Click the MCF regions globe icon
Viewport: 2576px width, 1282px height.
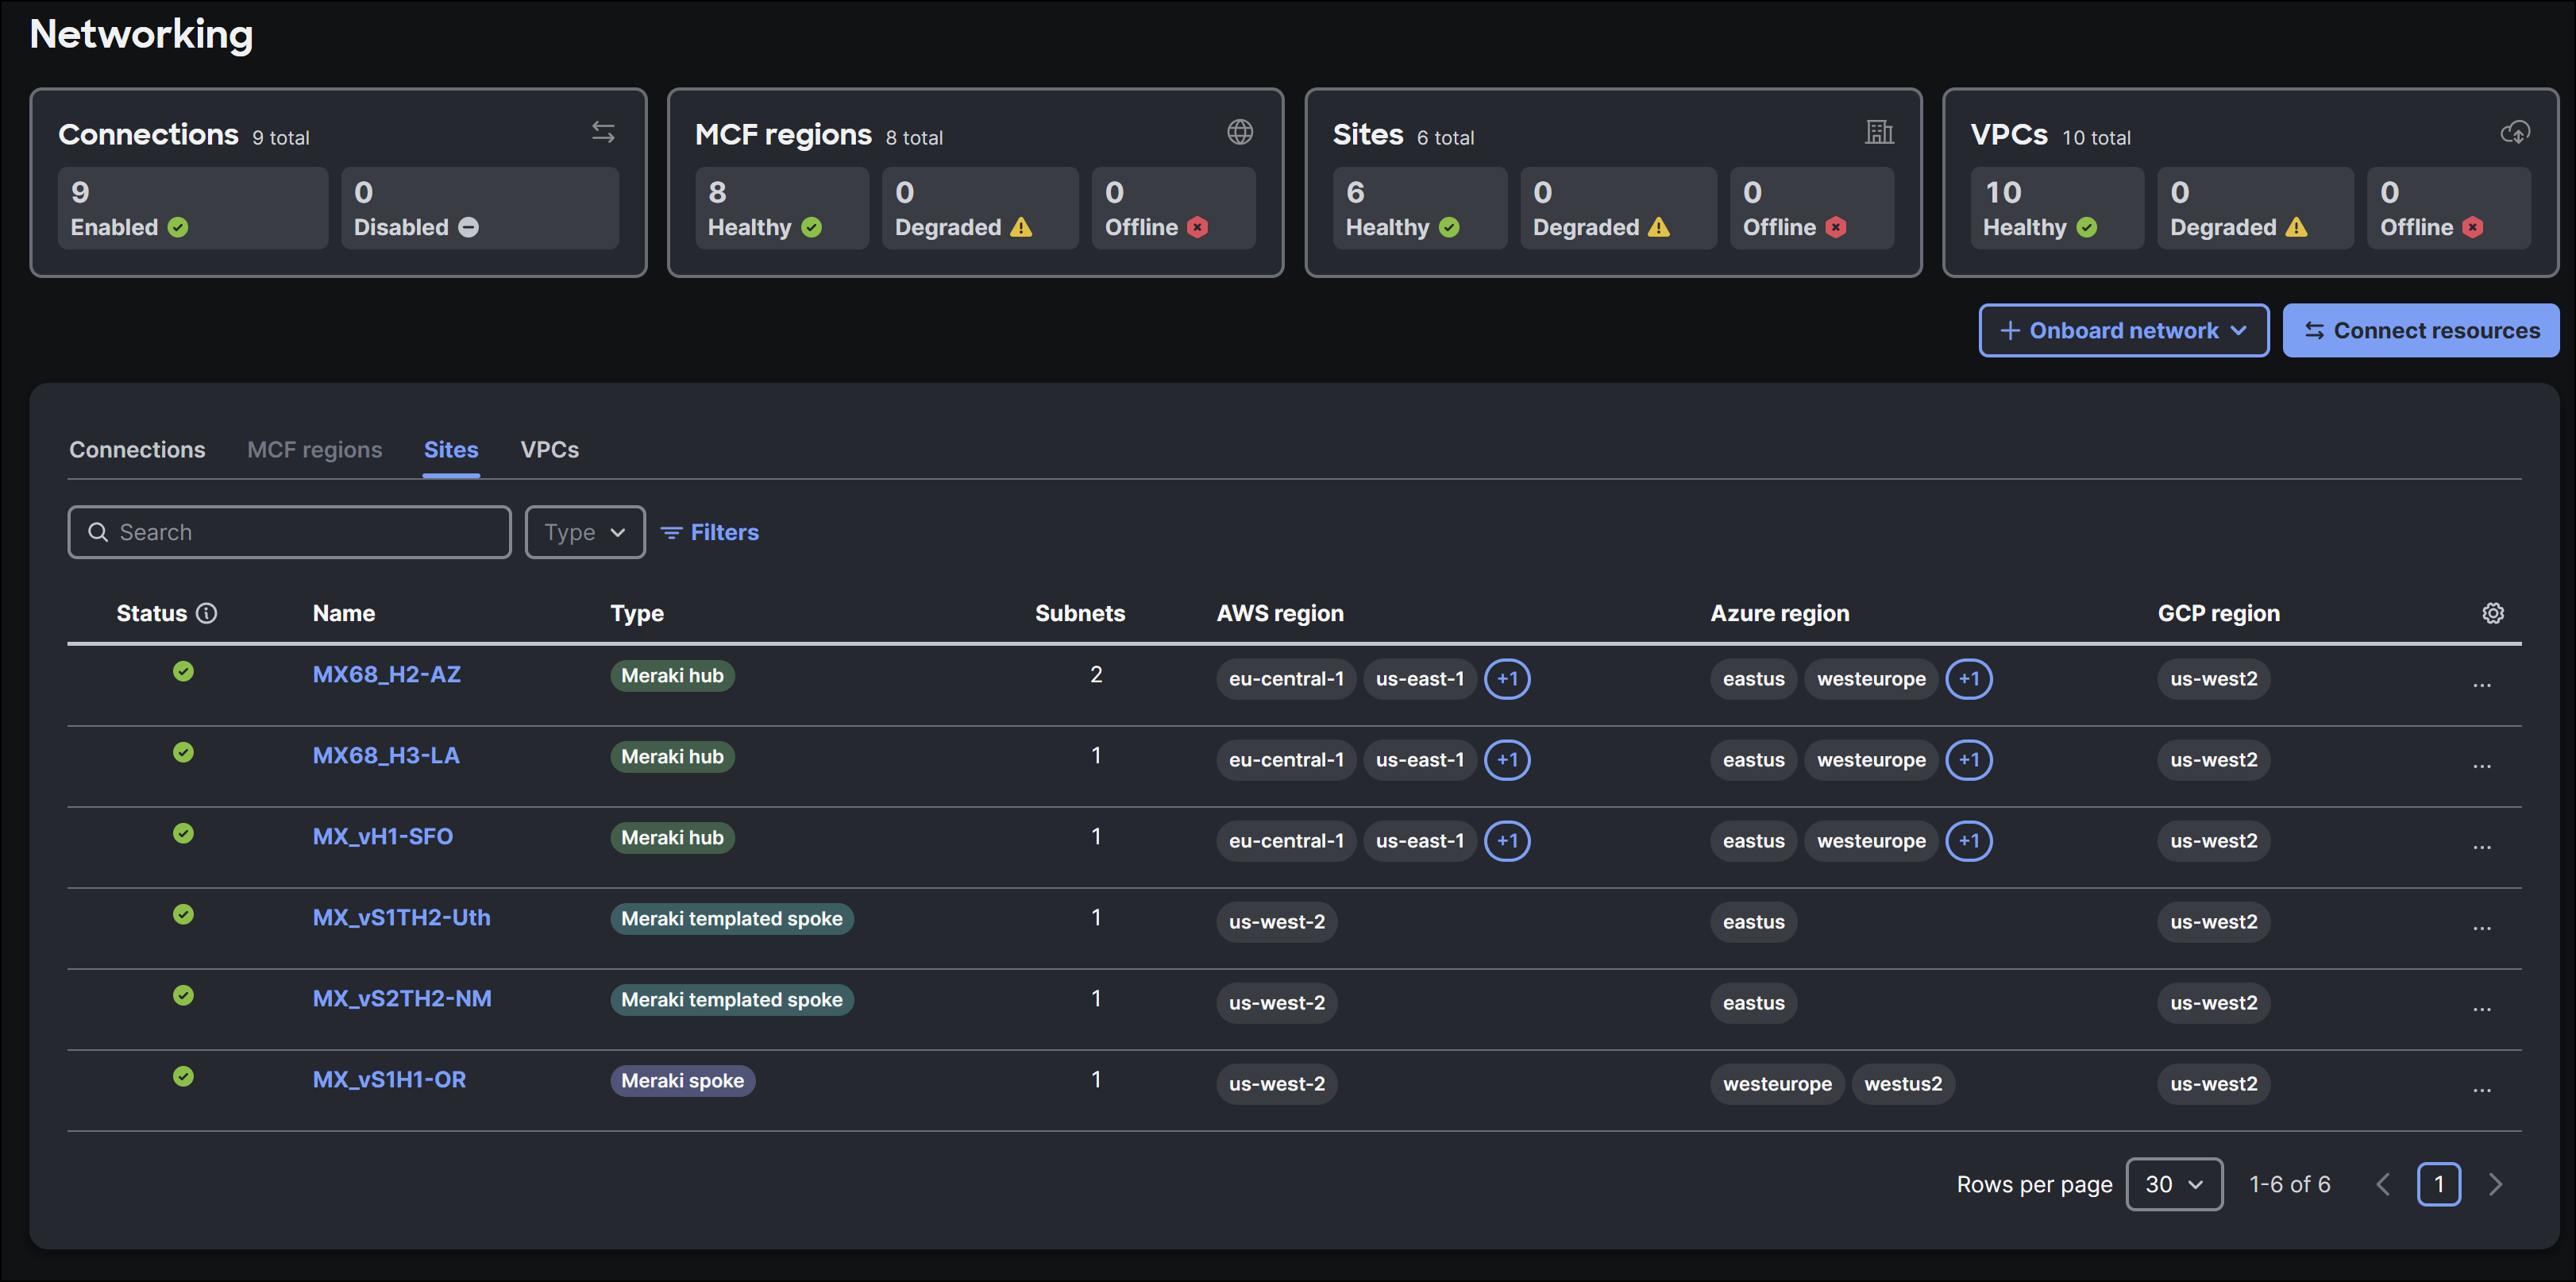pyautogui.click(x=1240, y=132)
